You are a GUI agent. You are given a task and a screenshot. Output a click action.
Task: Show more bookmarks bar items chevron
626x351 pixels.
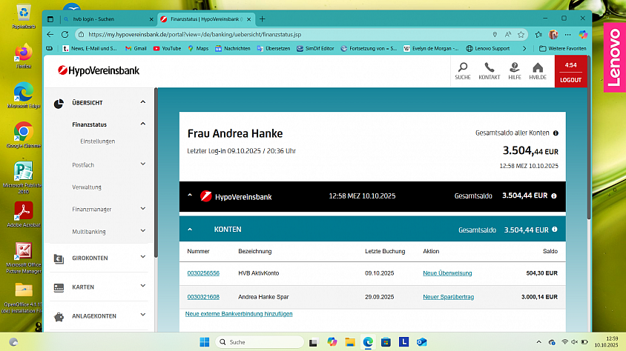(x=524, y=49)
